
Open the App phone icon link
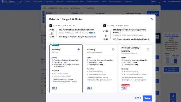[x=153, y=1]
